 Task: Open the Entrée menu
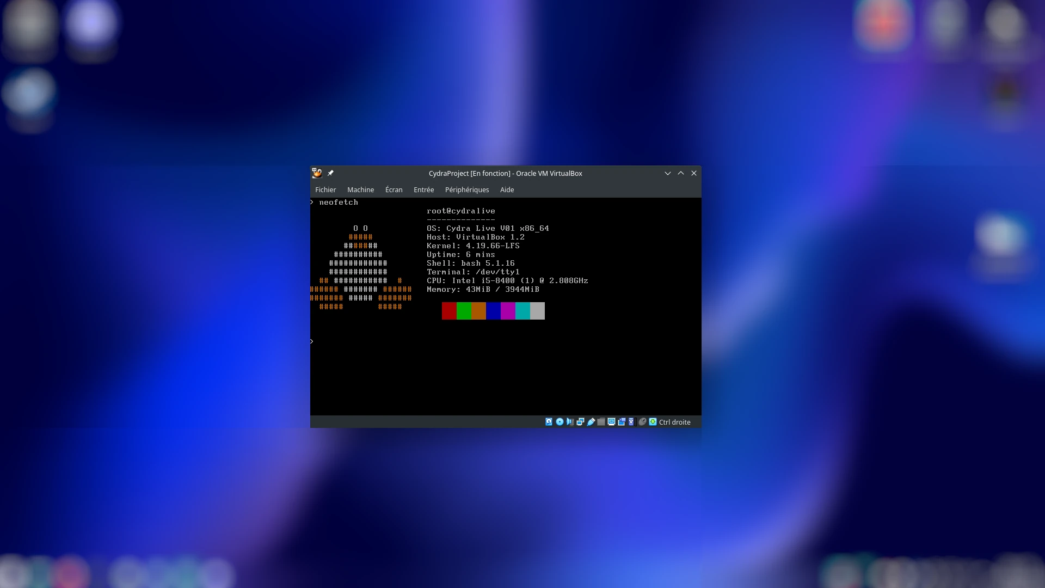tap(423, 189)
